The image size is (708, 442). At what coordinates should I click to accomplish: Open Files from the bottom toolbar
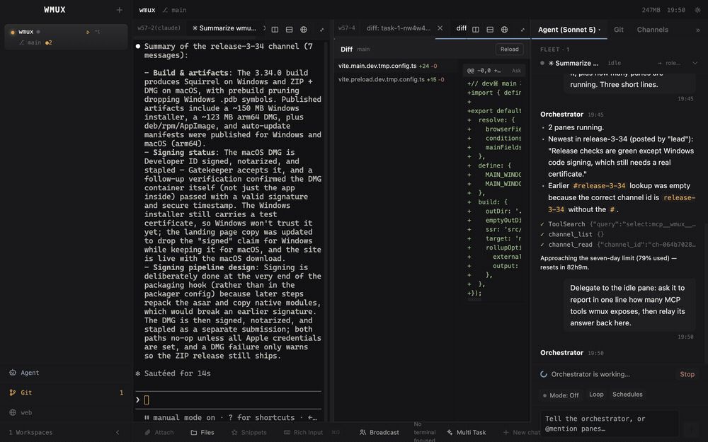pyautogui.click(x=202, y=432)
